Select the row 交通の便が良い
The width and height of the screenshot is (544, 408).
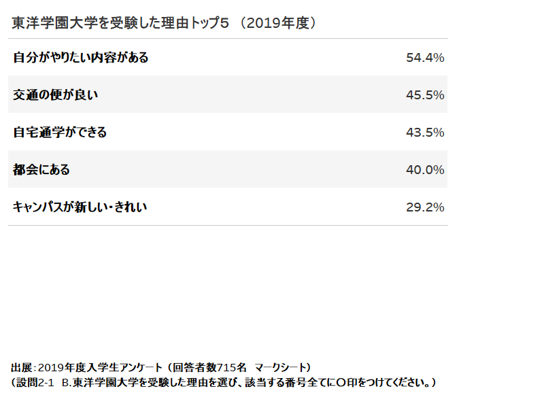(x=228, y=95)
